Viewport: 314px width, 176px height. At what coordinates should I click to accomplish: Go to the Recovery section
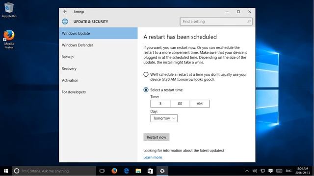98,68
